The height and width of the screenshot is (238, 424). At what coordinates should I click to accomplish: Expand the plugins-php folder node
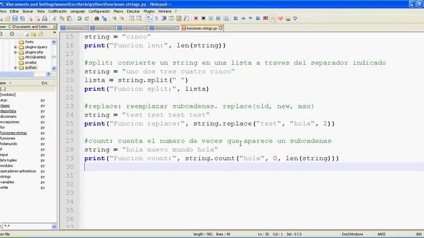15,52
